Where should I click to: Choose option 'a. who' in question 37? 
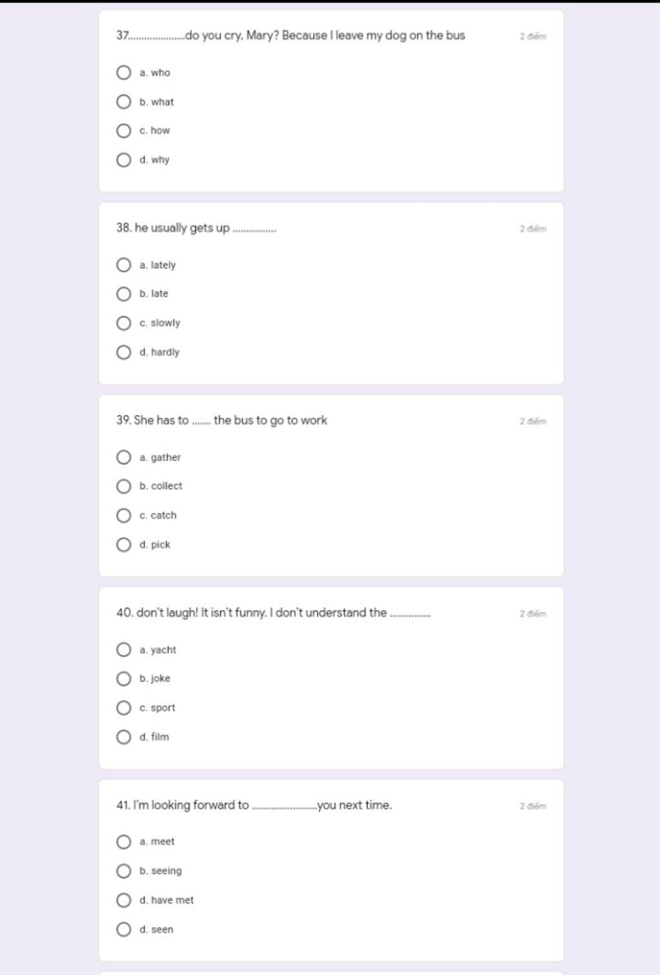point(124,72)
